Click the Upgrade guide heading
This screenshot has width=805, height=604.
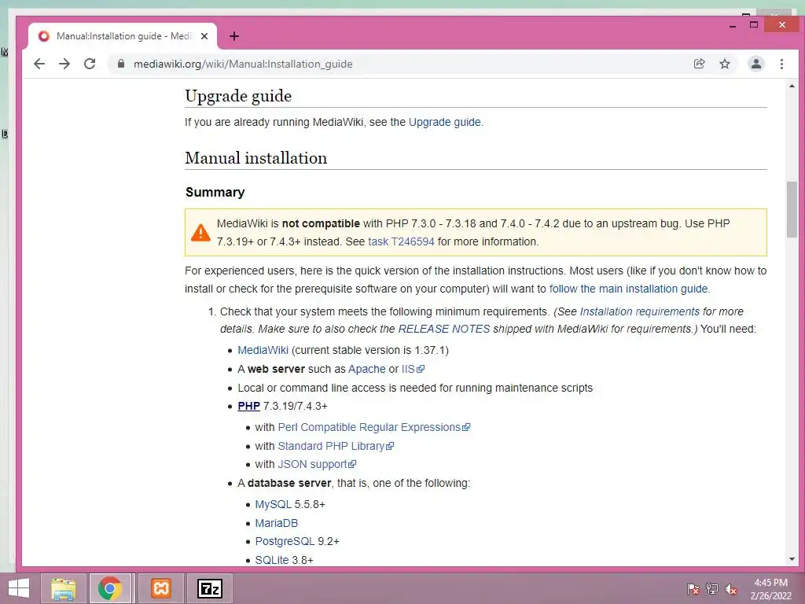[238, 96]
